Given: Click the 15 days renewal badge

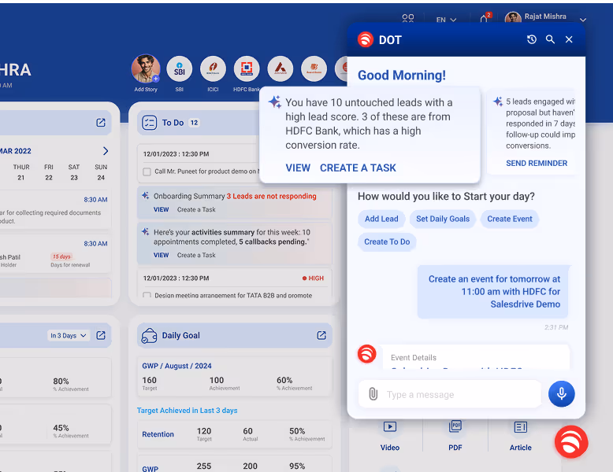Looking at the screenshot, I should 61,256.
